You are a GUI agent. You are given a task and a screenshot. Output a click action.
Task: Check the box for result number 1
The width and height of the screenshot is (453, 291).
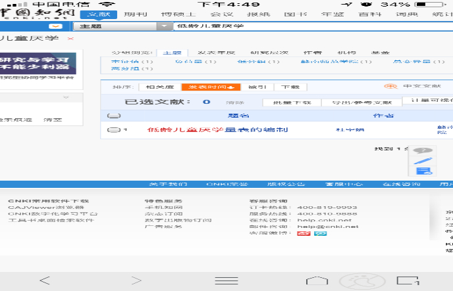click(x=113, y=130)
